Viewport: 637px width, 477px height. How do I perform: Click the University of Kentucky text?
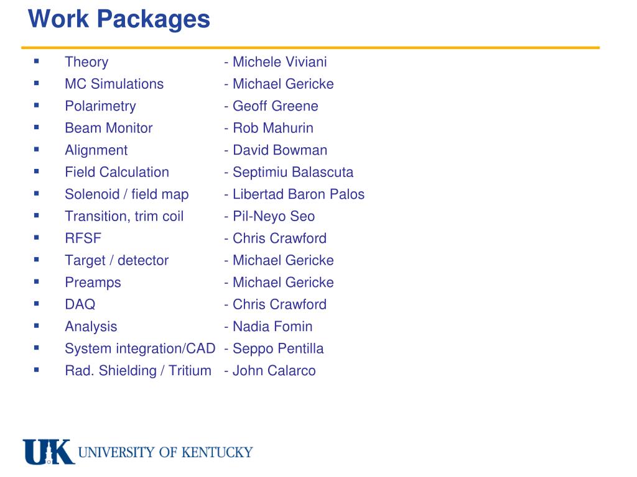click(x=165, y=452)
